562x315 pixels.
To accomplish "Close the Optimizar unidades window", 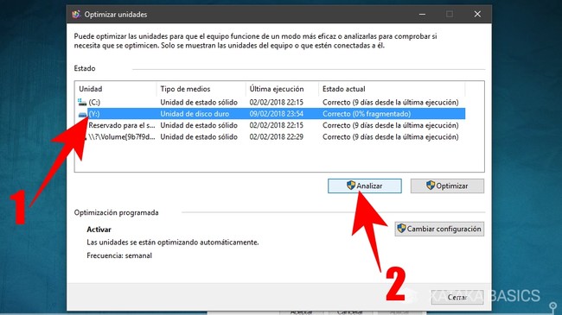I will click(477, 15).
